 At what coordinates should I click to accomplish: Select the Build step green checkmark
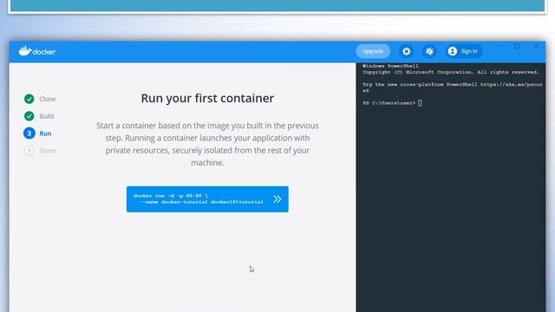coord(29,116)
